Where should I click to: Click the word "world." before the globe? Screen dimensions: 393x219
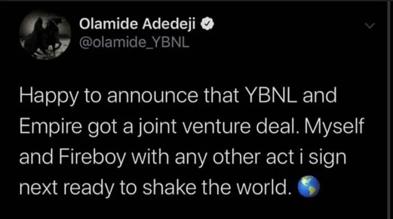tap(265, 188)
